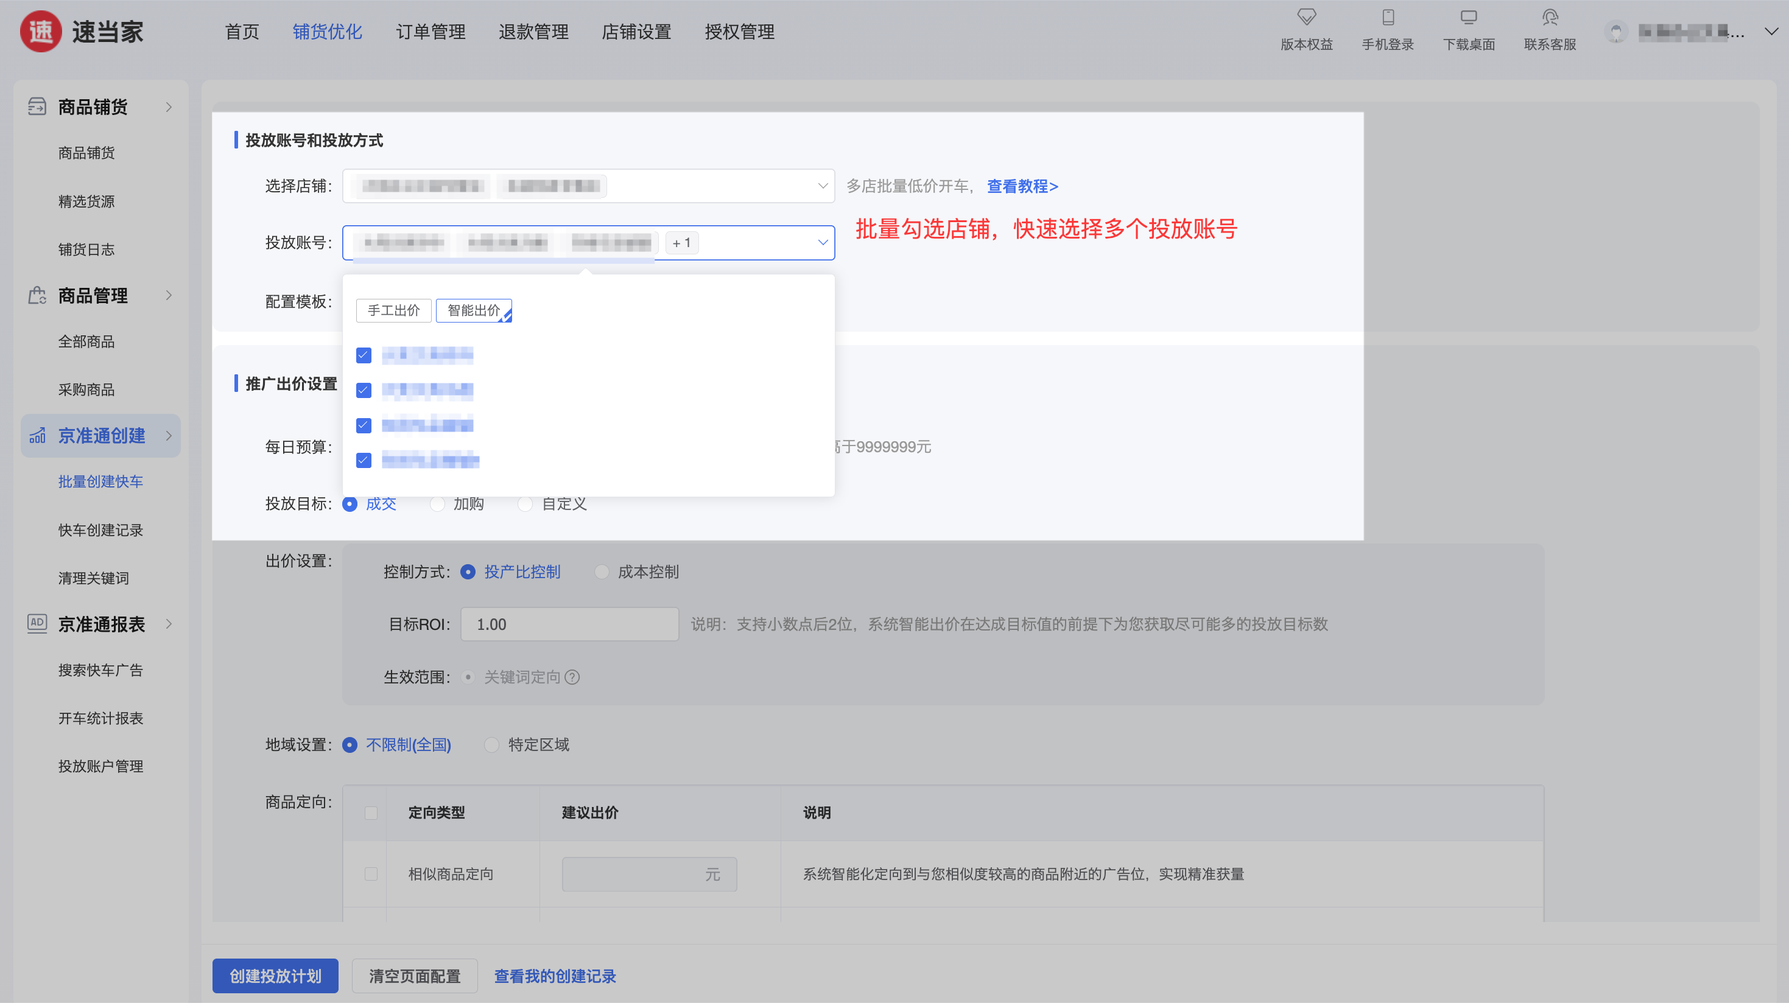This screenshot has height=1003, width=1789.
Task: Select the 成本控制 radio button
Action: [602, 572]
